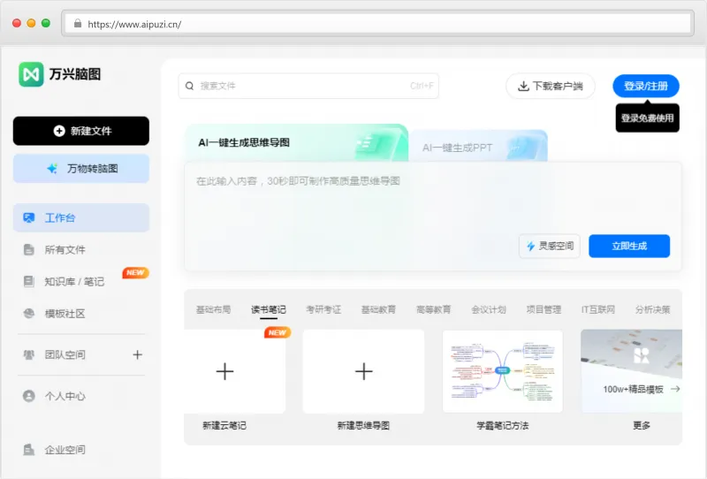Select the 项目管理 template tab
Screen dimensions: 707x479
544,309
